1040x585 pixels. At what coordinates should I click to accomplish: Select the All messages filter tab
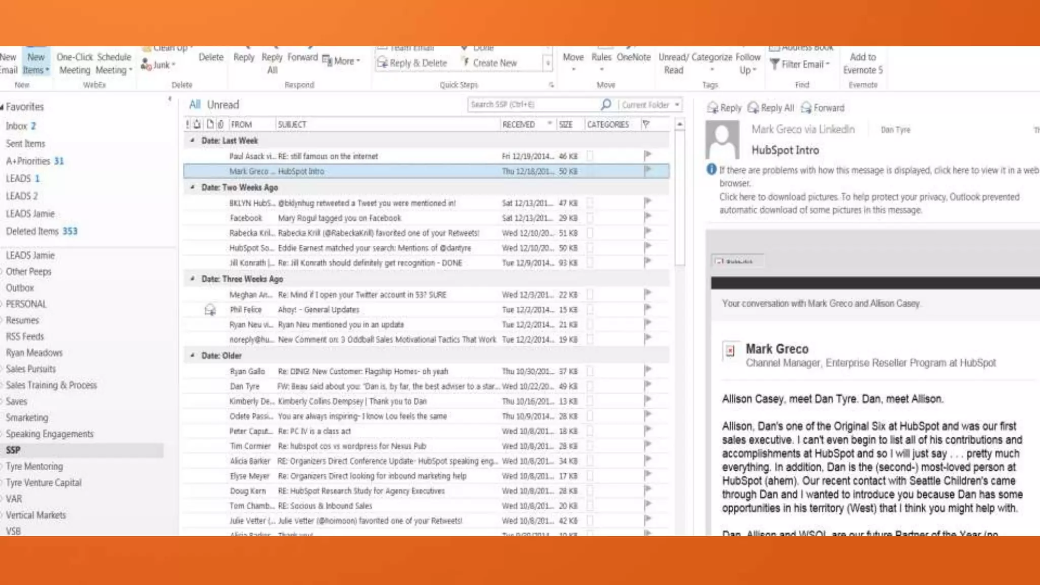coord(194,105)
